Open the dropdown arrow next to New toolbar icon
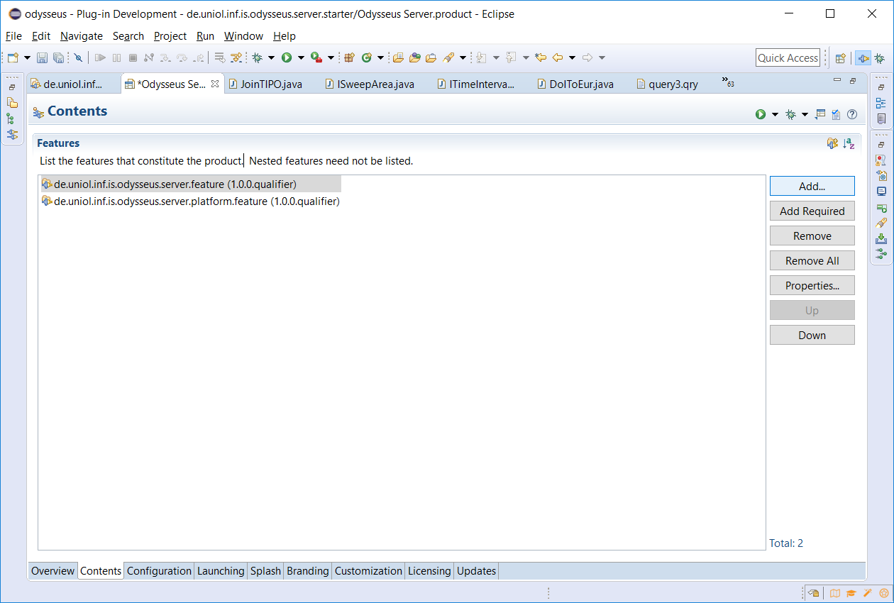 (27, 57)
